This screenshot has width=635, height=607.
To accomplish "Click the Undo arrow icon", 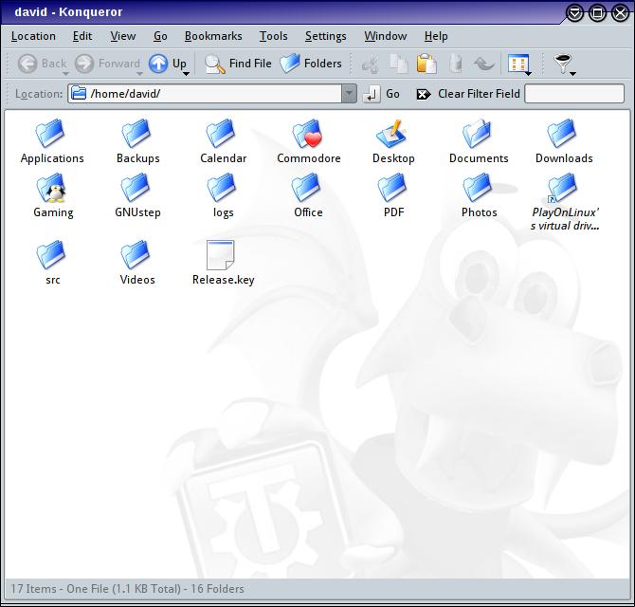I will (483, 64).
